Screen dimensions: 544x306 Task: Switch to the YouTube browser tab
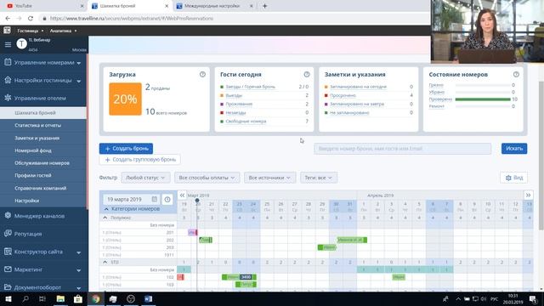click(45, 6)
